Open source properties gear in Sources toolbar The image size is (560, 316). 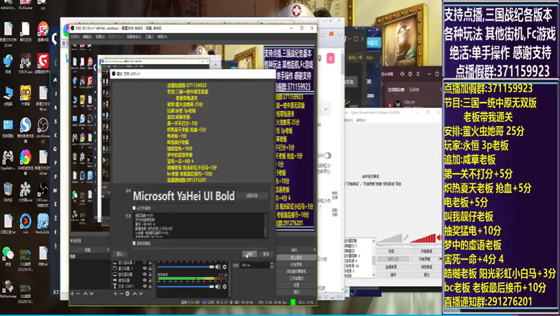point(128,293)
